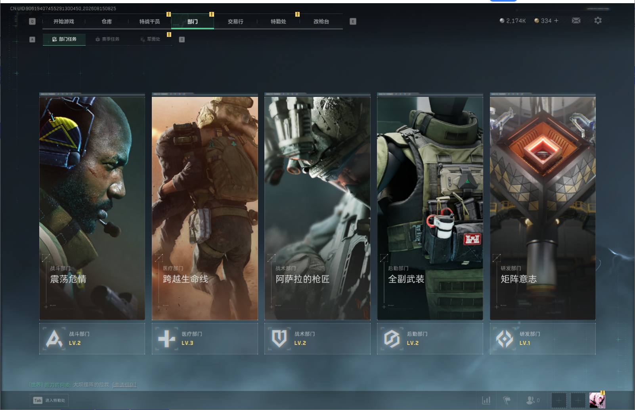The image size is (635, 410).
Task: Click the 邀请组队 invite link in chat
Action: click(124, 385)
